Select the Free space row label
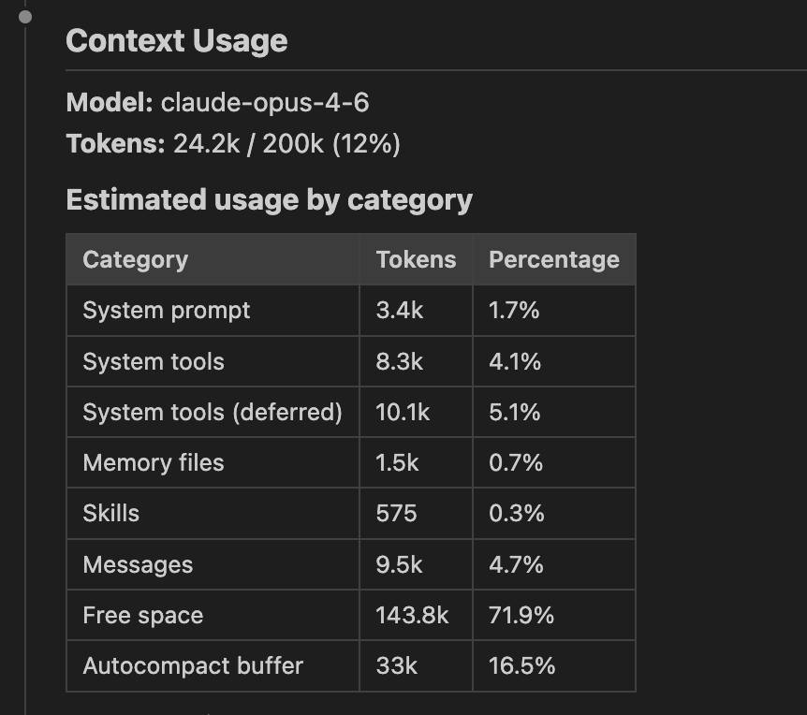 point(143,615)
